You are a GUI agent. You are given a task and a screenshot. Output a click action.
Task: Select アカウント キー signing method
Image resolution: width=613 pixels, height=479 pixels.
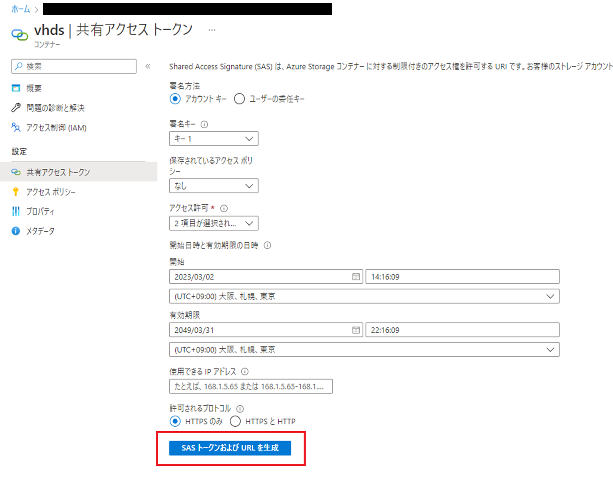click(x=175, y=99)
